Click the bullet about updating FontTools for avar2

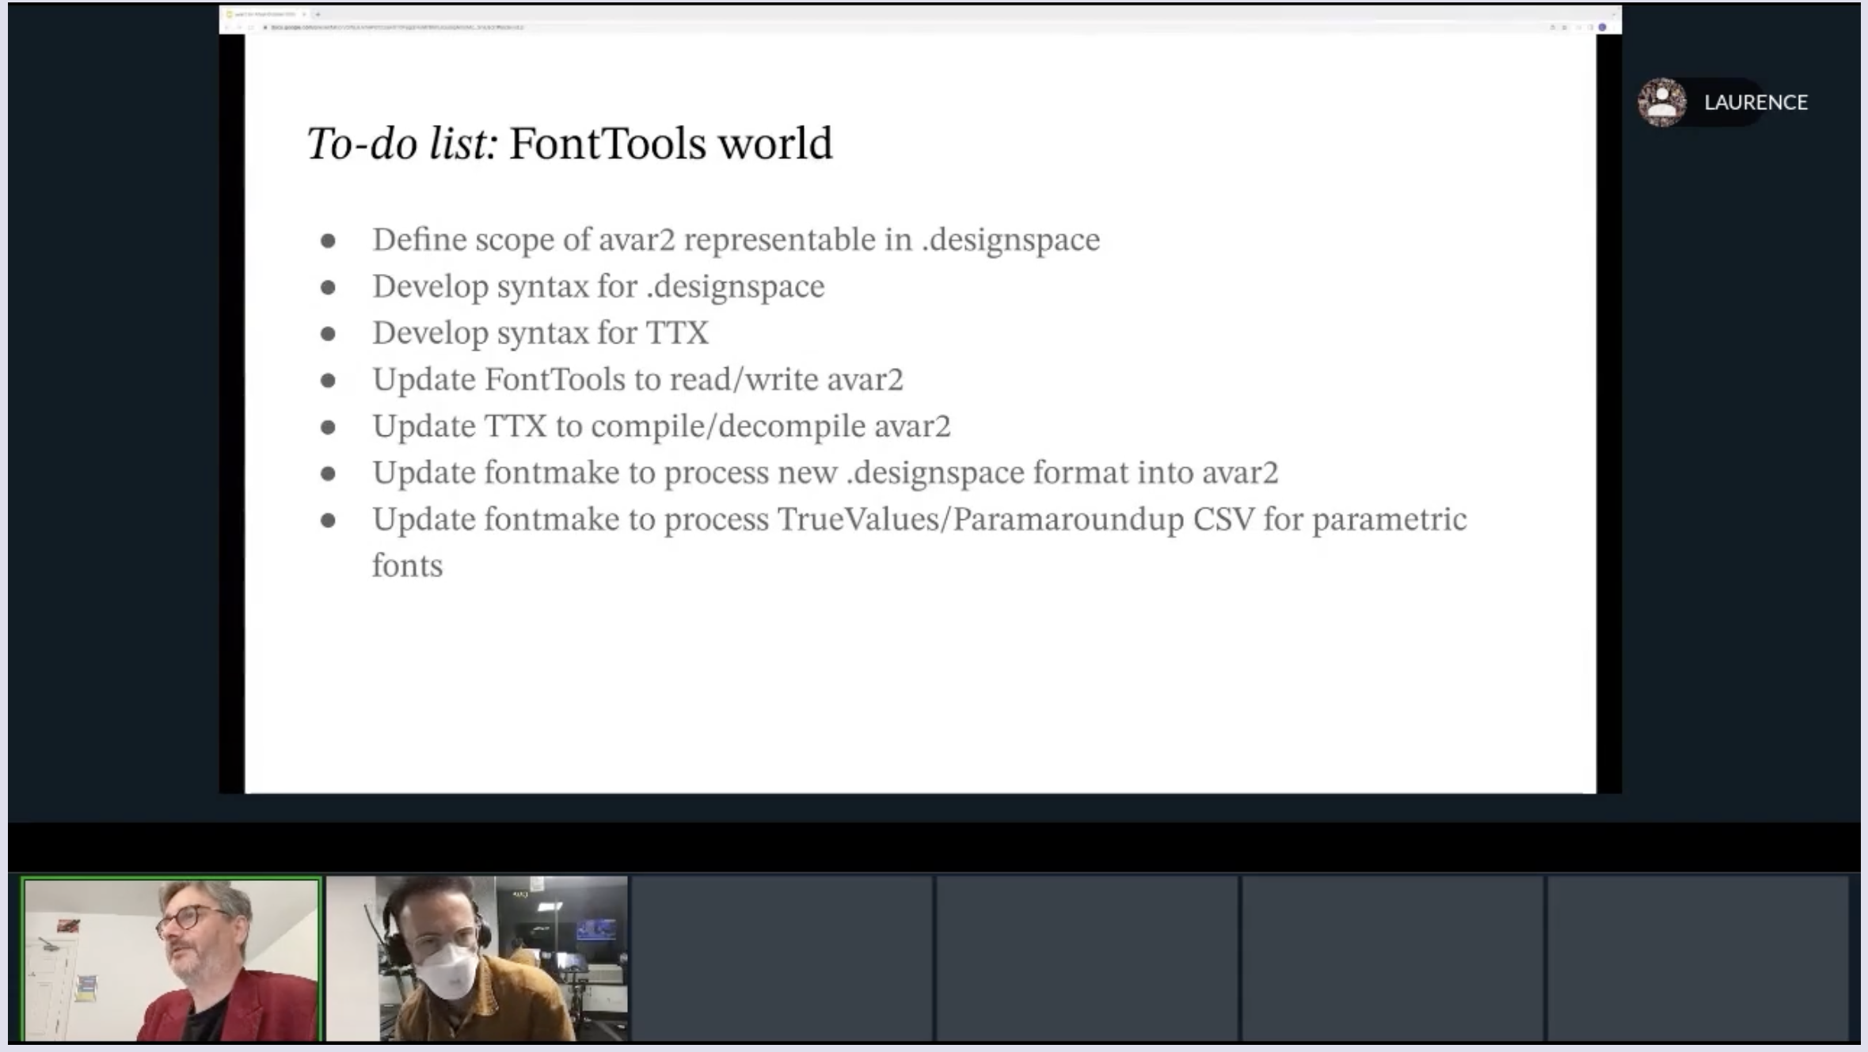pyautogui.click(x=639, y=378)
